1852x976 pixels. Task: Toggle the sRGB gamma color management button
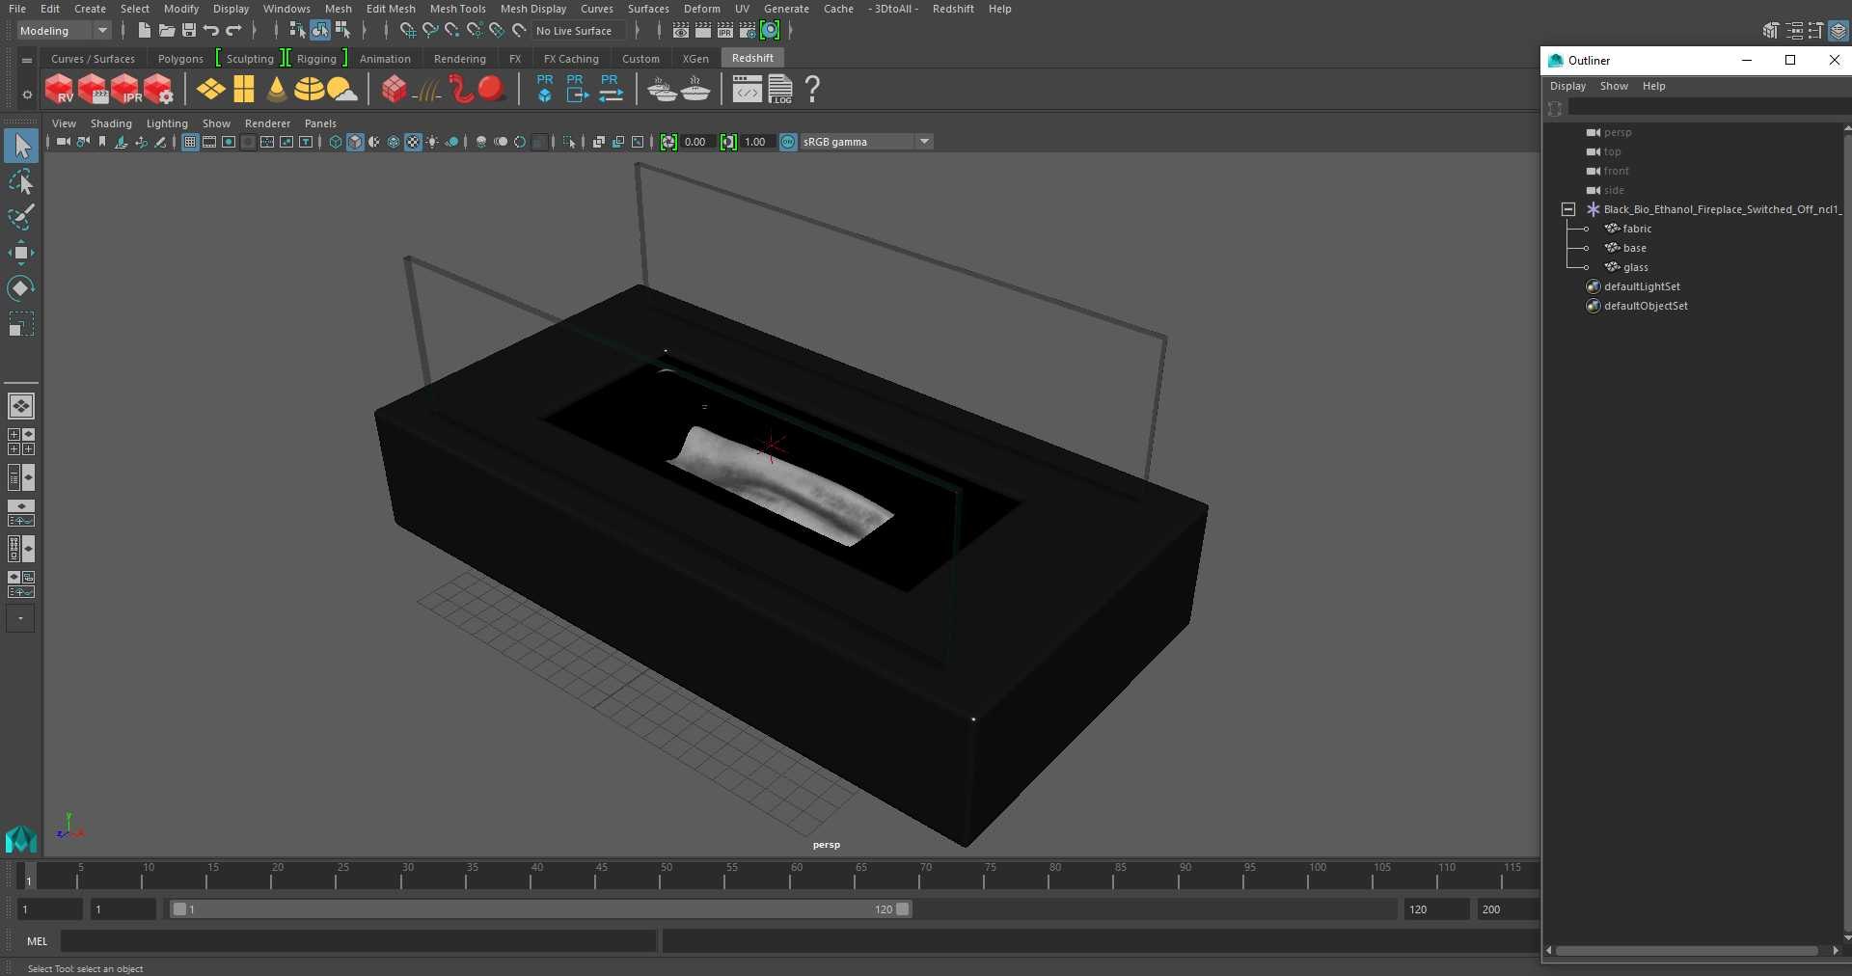click(788, 142)
